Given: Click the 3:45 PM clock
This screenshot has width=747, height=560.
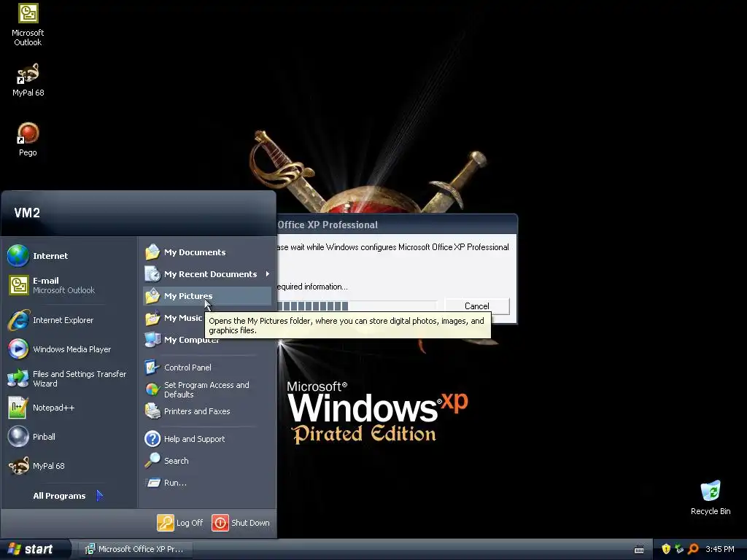Looking at the screenshot, I should point(720,549).
